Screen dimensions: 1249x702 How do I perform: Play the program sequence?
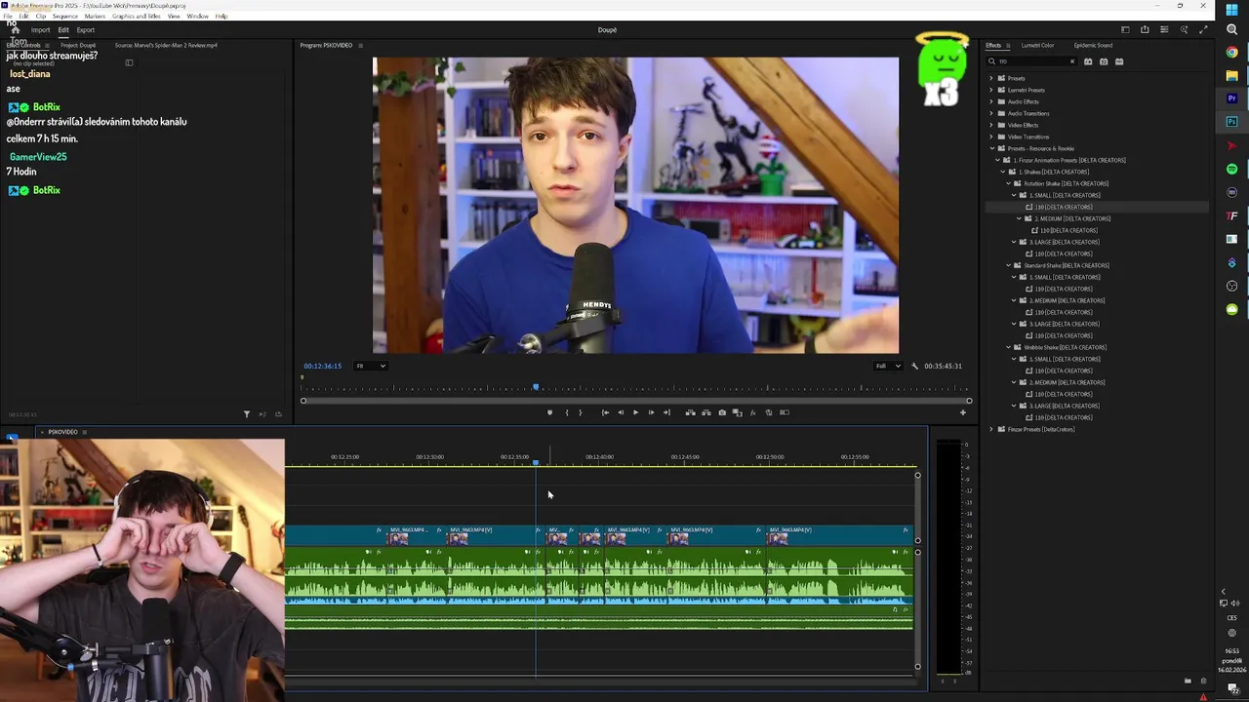coord(635,412)
